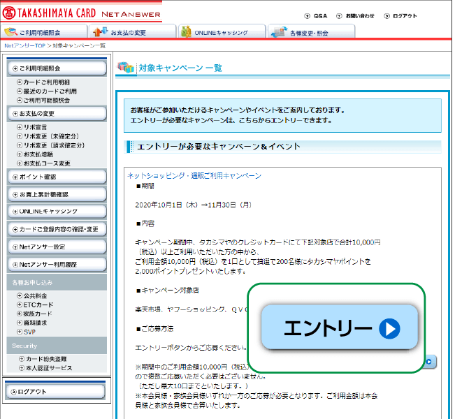Image resolution: width=455 pixels, height=419 pixels.
Task: Open カード紛失盗難 security link
Action: 46,359
